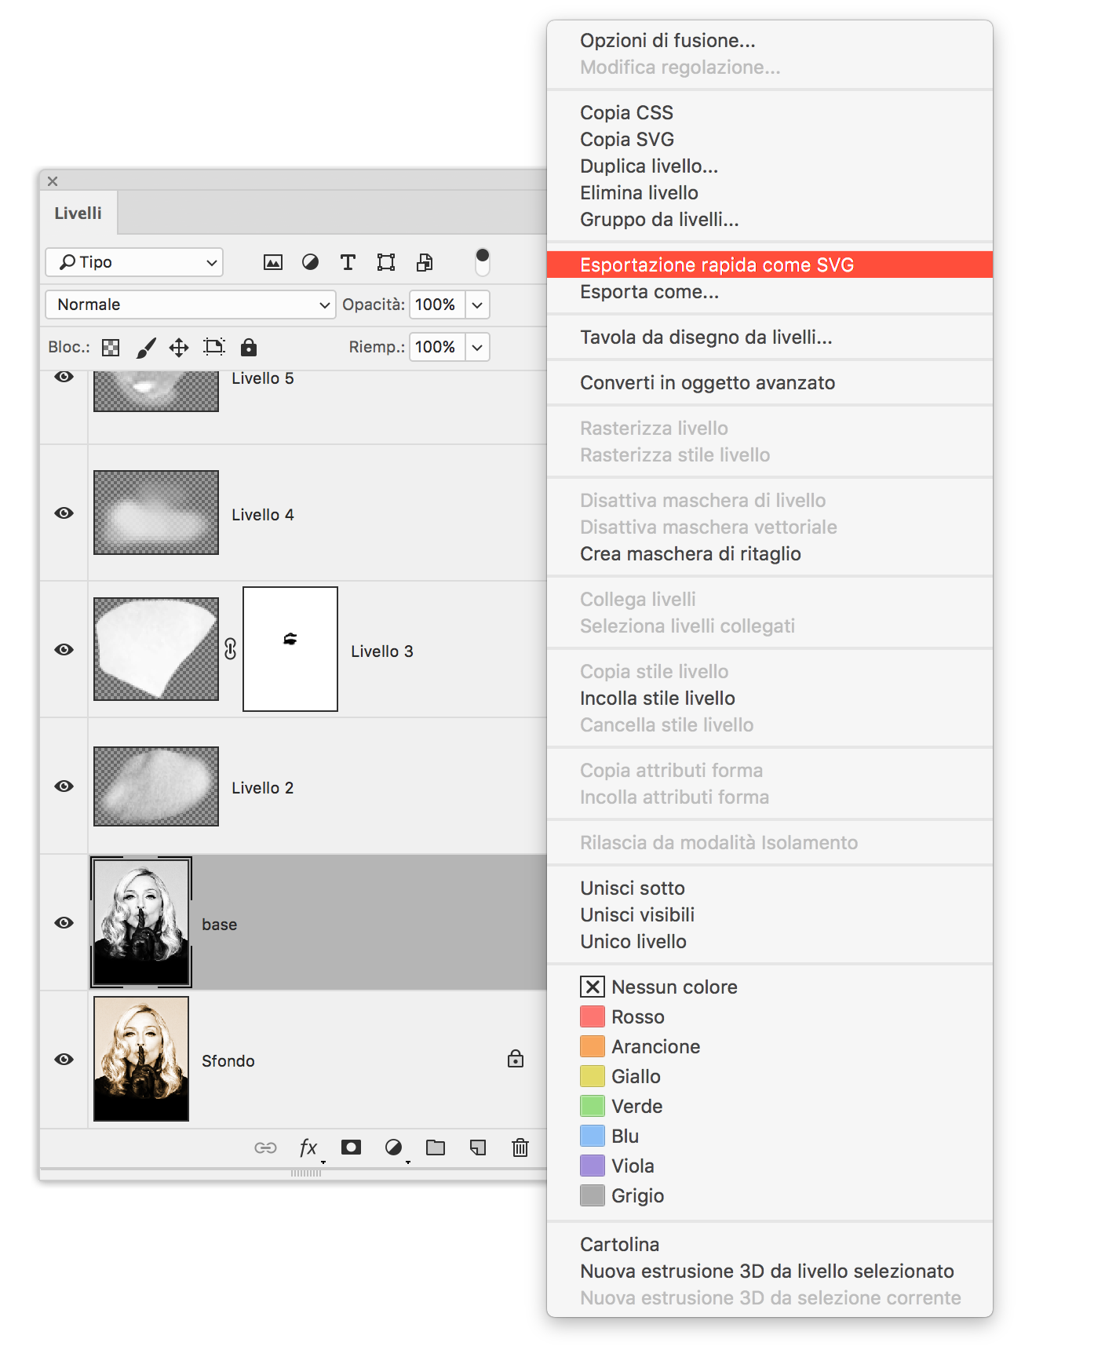Click the lock position move icon
The image size is (1105, 1350).
(x=179, y=347)
